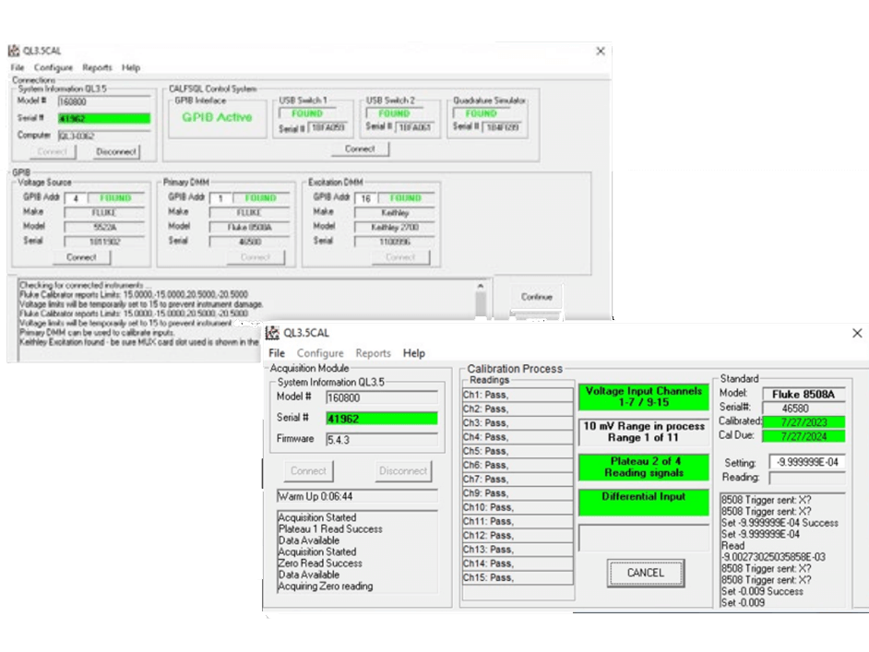Click Connect under the Voltage Source section
Screen dimensions: 869x652
point(81,257)
